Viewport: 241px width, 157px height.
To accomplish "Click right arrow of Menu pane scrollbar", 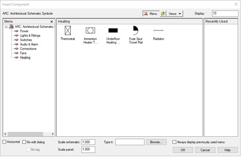I will (x=53, y=134).
